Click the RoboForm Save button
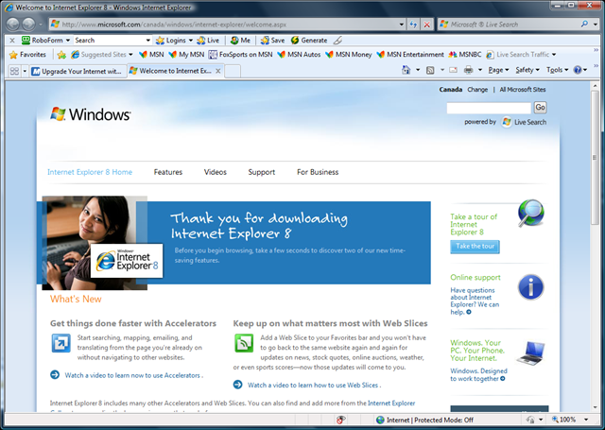Viewport: 605px width, 430px height. coord(272,40)
